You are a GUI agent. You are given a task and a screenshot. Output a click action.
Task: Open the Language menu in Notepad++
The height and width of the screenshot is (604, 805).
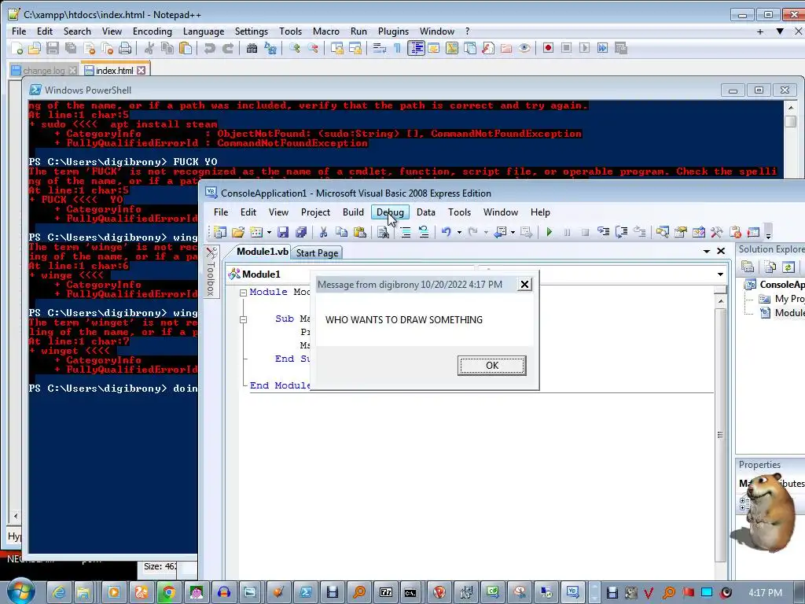(204, 31)
